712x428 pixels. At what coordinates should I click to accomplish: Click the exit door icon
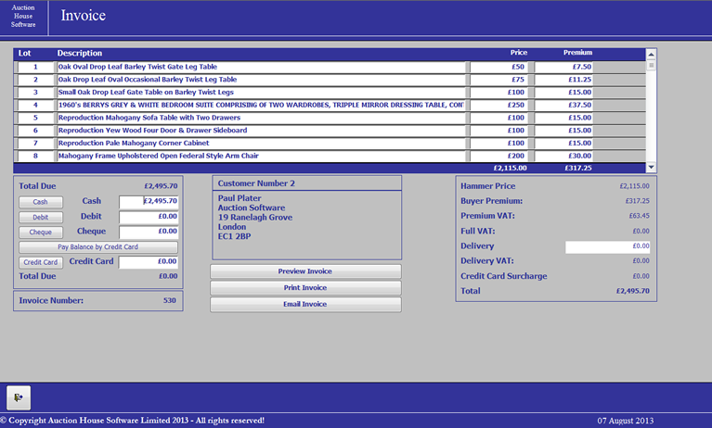coord(19,397)
